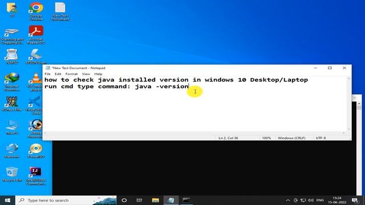Close the Notepad window
The width and height of the screenshot is (365, 205).
click(x=344, y=68)
